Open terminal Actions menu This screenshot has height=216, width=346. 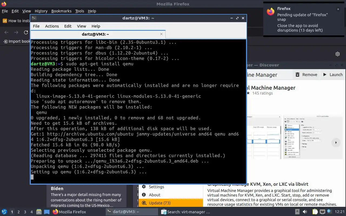52,26
